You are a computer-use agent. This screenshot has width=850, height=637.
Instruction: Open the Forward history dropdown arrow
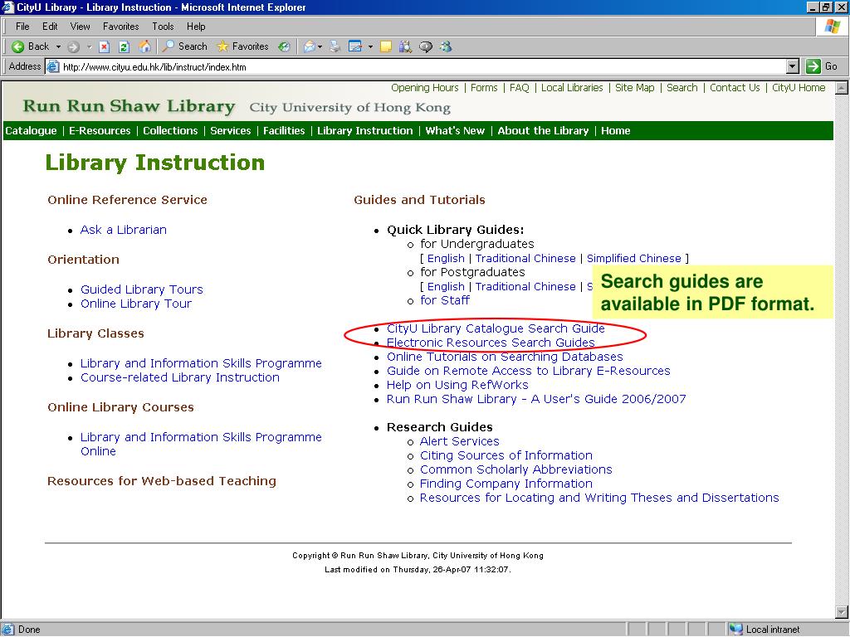point(90,47)
